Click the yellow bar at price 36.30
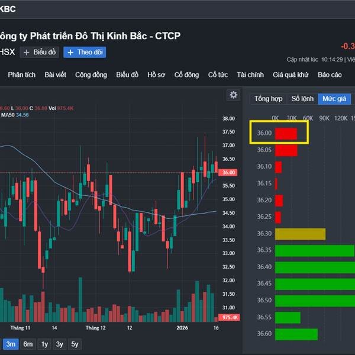 pos(300,234)
